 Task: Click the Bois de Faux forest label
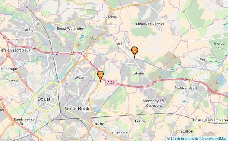[x=219, y=46]
